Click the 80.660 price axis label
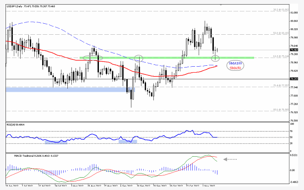Screen dimensions: 304x190 click(294, 21)
